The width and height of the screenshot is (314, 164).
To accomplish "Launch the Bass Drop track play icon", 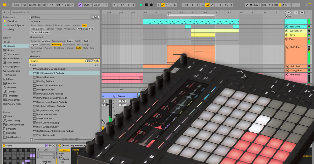I will click(287, 27).
